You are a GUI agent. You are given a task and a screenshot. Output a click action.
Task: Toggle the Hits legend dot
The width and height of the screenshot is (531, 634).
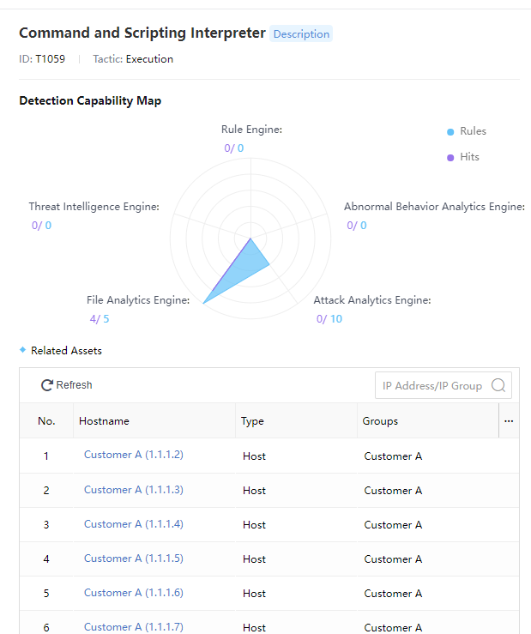(450, 157)
